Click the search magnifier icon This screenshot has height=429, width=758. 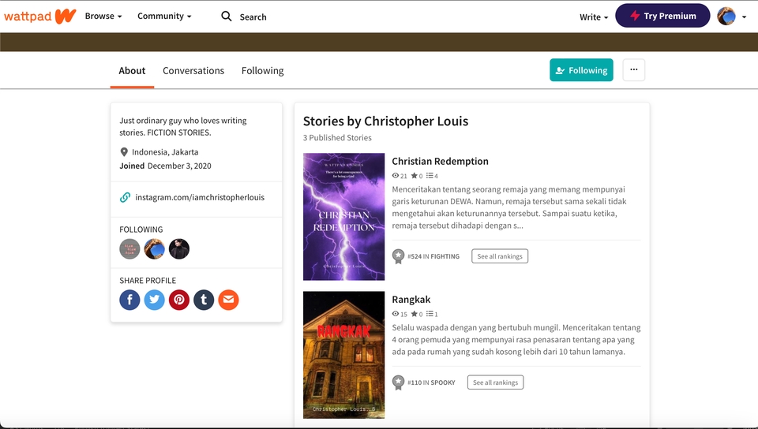coord(227,17)
